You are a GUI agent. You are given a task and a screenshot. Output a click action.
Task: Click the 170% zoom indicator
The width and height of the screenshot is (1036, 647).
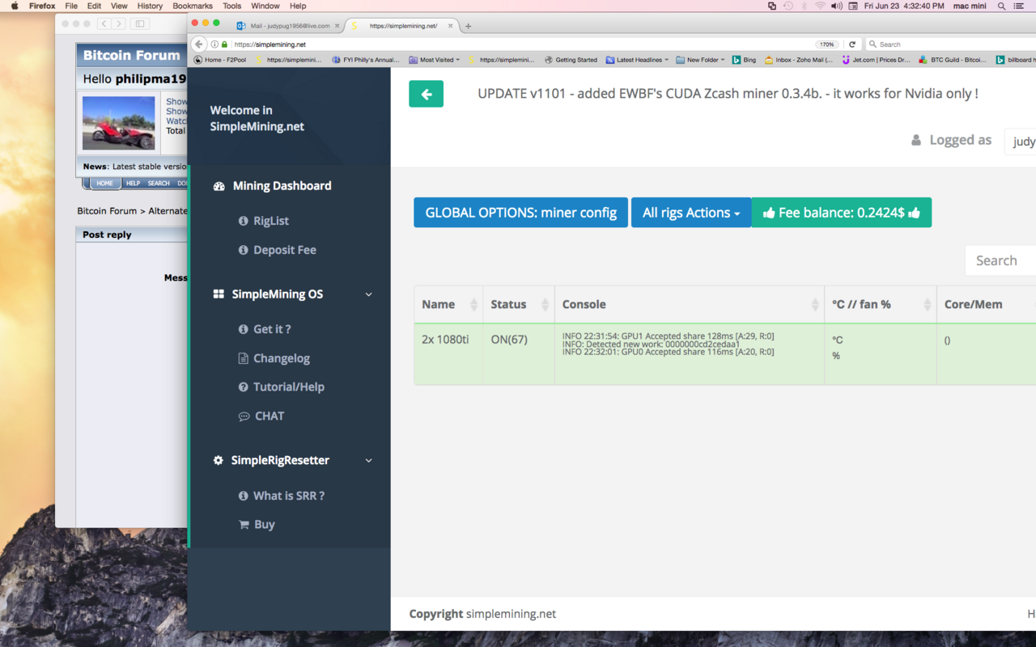[x=826, y=44]
